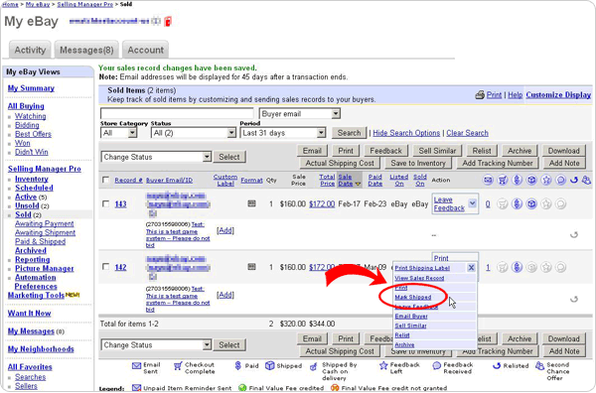Screen dimensions: 596x393
Task: Click the top Actual Shipping Cost button
Action: point(340,164)
